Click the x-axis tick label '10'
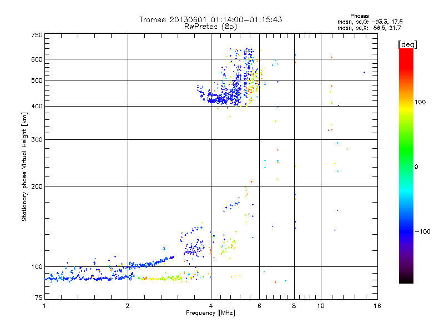Screen dimensions: 444x333 [321, 306]
